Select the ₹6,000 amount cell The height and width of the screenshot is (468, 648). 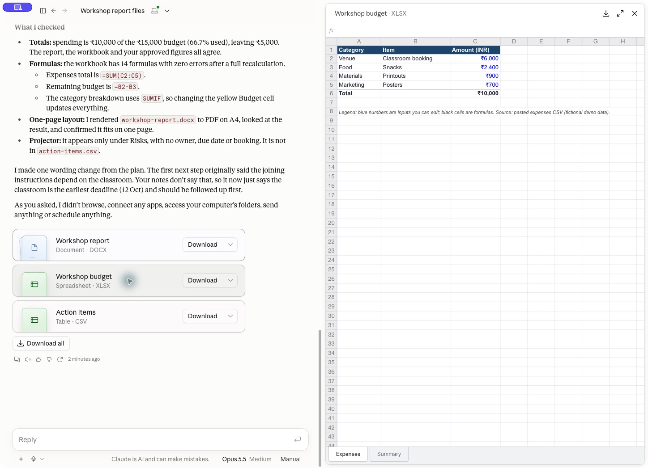475,59
